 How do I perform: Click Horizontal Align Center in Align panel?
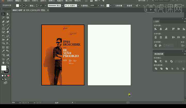click(x=161, y=29)
